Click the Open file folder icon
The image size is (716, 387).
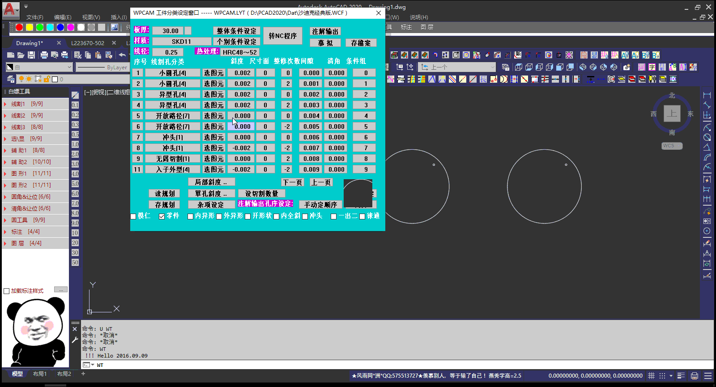pyautogui.click(x=21, y=55)
